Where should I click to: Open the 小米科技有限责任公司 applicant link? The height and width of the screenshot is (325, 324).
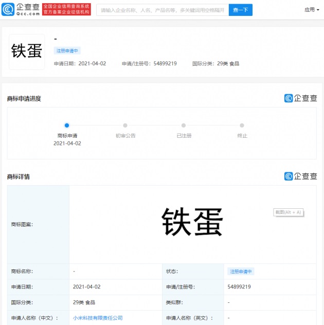[x=98, y=318]
